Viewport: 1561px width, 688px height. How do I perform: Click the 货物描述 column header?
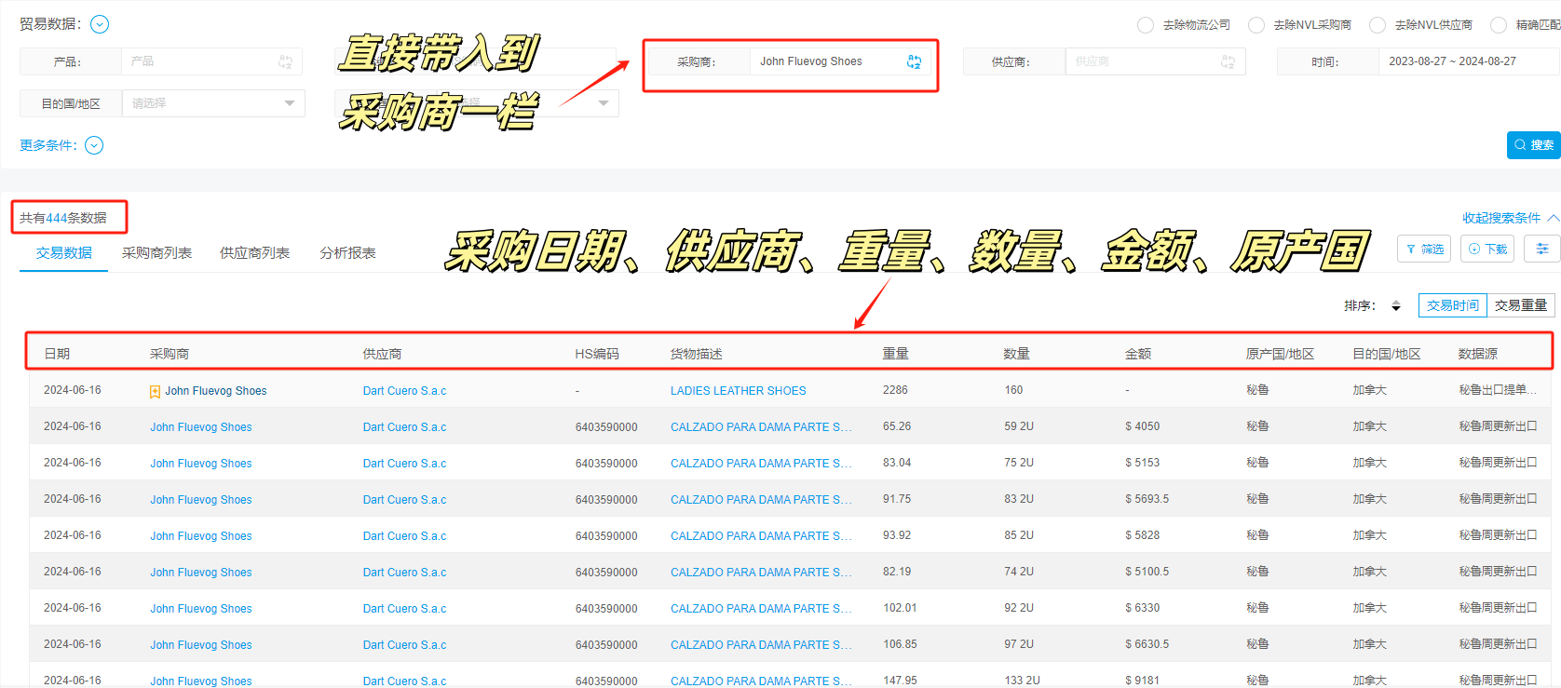point(697,354)
